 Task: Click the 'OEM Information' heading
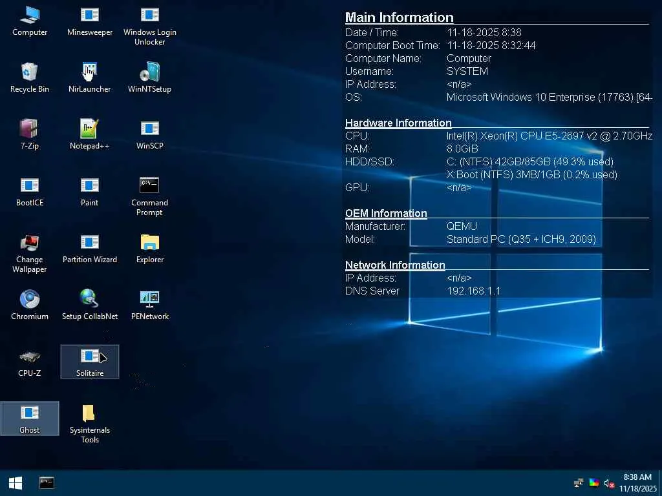point(386,213)
